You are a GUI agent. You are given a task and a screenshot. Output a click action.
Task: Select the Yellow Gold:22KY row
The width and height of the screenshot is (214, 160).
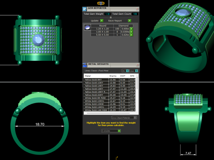click(110, 95)
